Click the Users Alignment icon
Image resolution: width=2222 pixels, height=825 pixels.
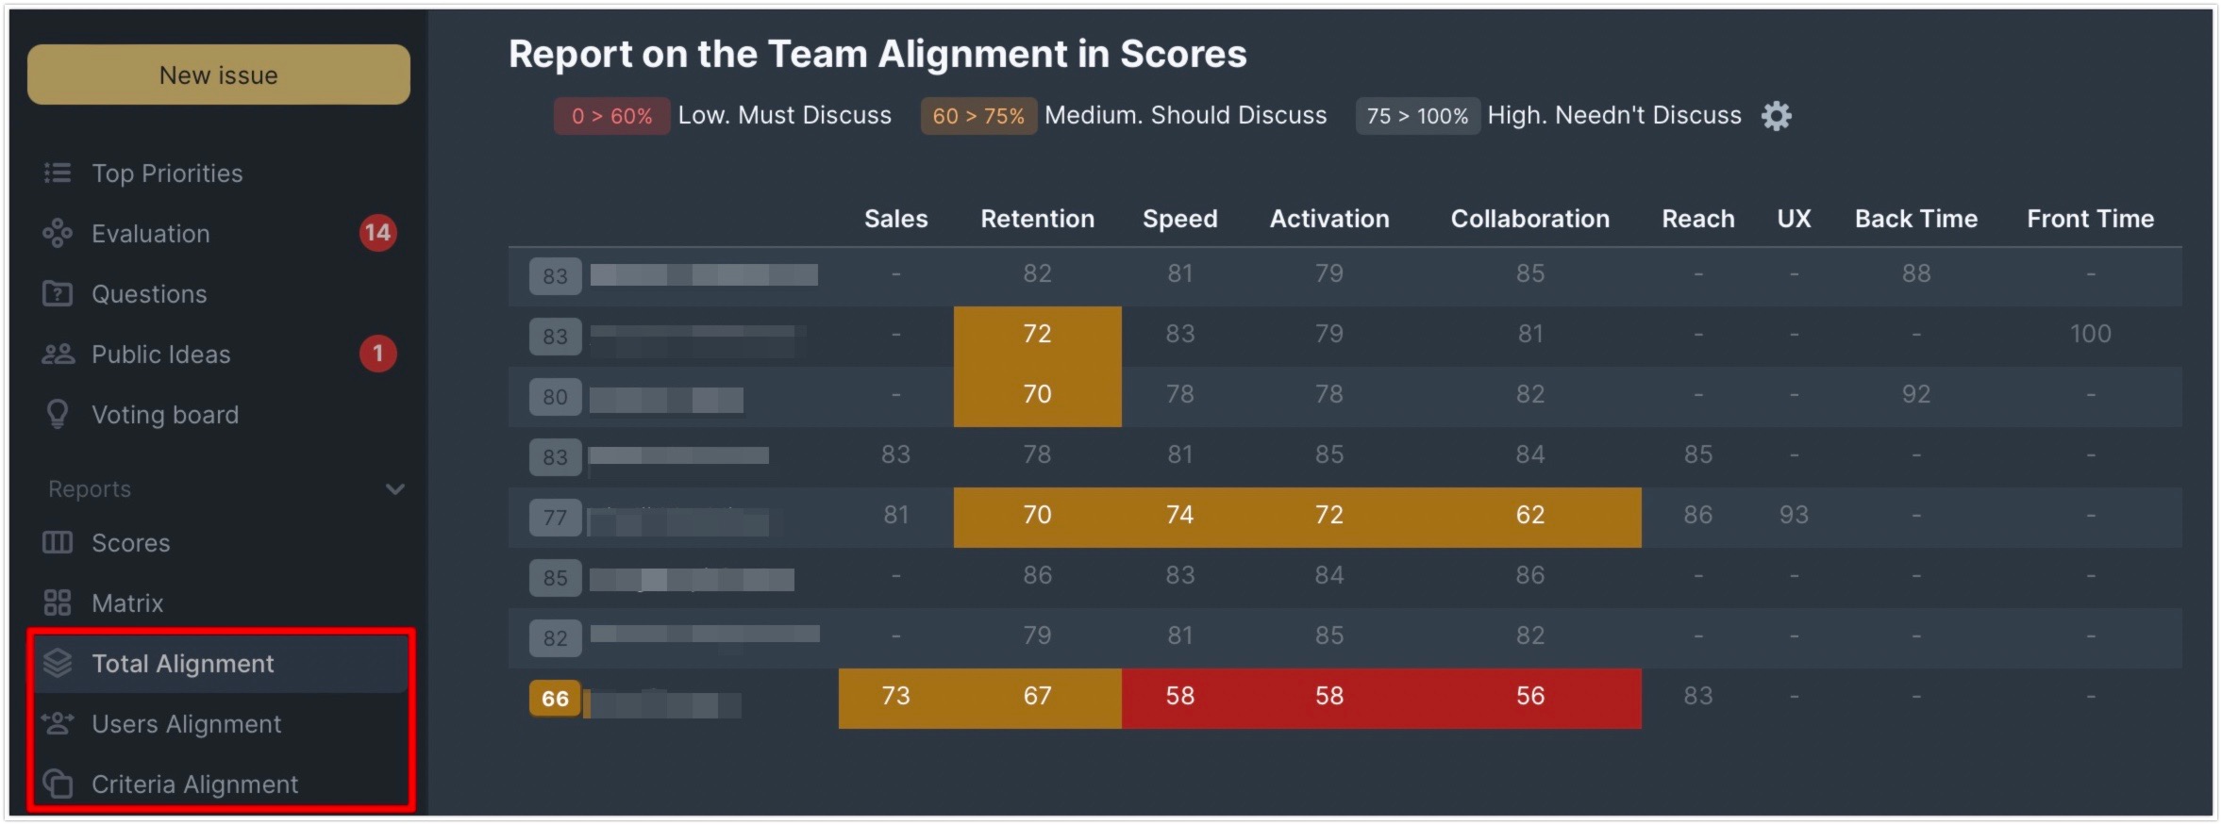tap(58, 723)
